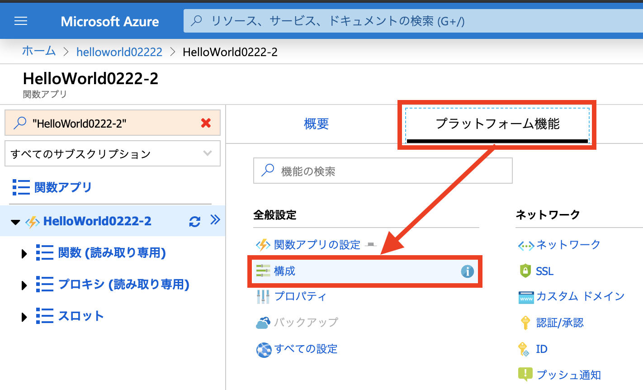Clear the filter with red X icon
The width and height of the screenshot is (643, 390).
pyautogui.click(x=206, y=123)
